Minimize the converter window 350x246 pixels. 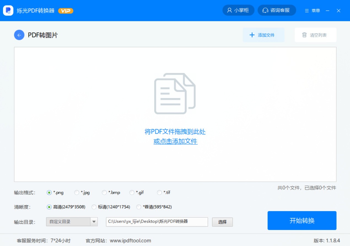pos(328,11)
